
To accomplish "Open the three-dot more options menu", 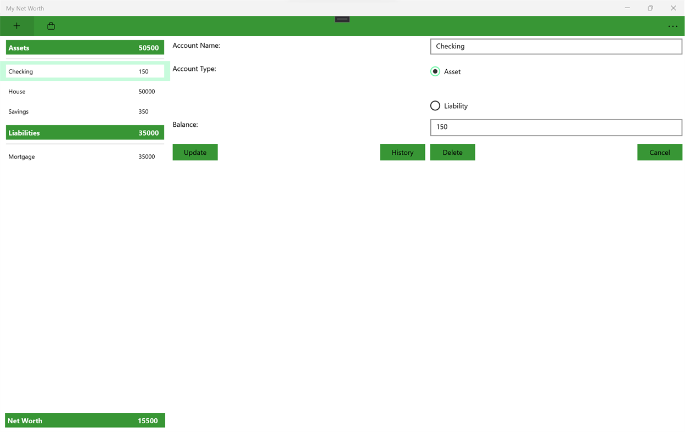I will pyautogui.click(x=672, y=26).
